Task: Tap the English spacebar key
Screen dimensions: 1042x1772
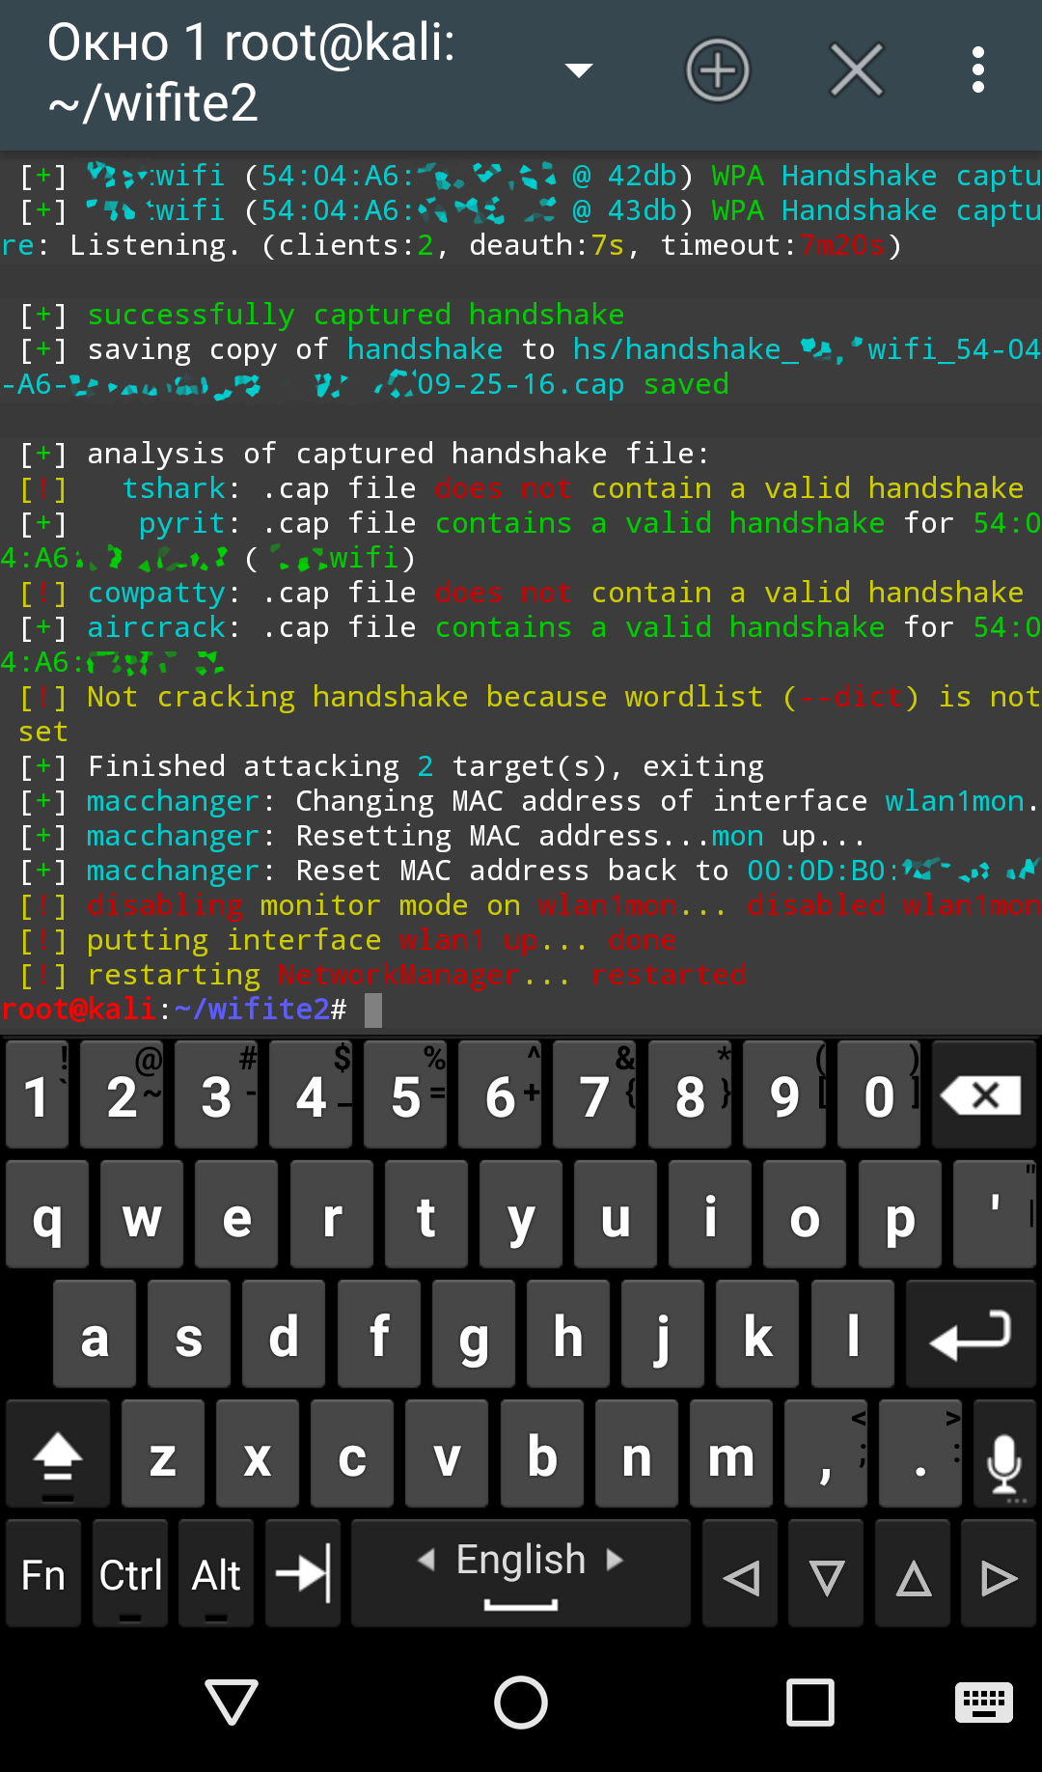Action: [x=521, y=1574]
